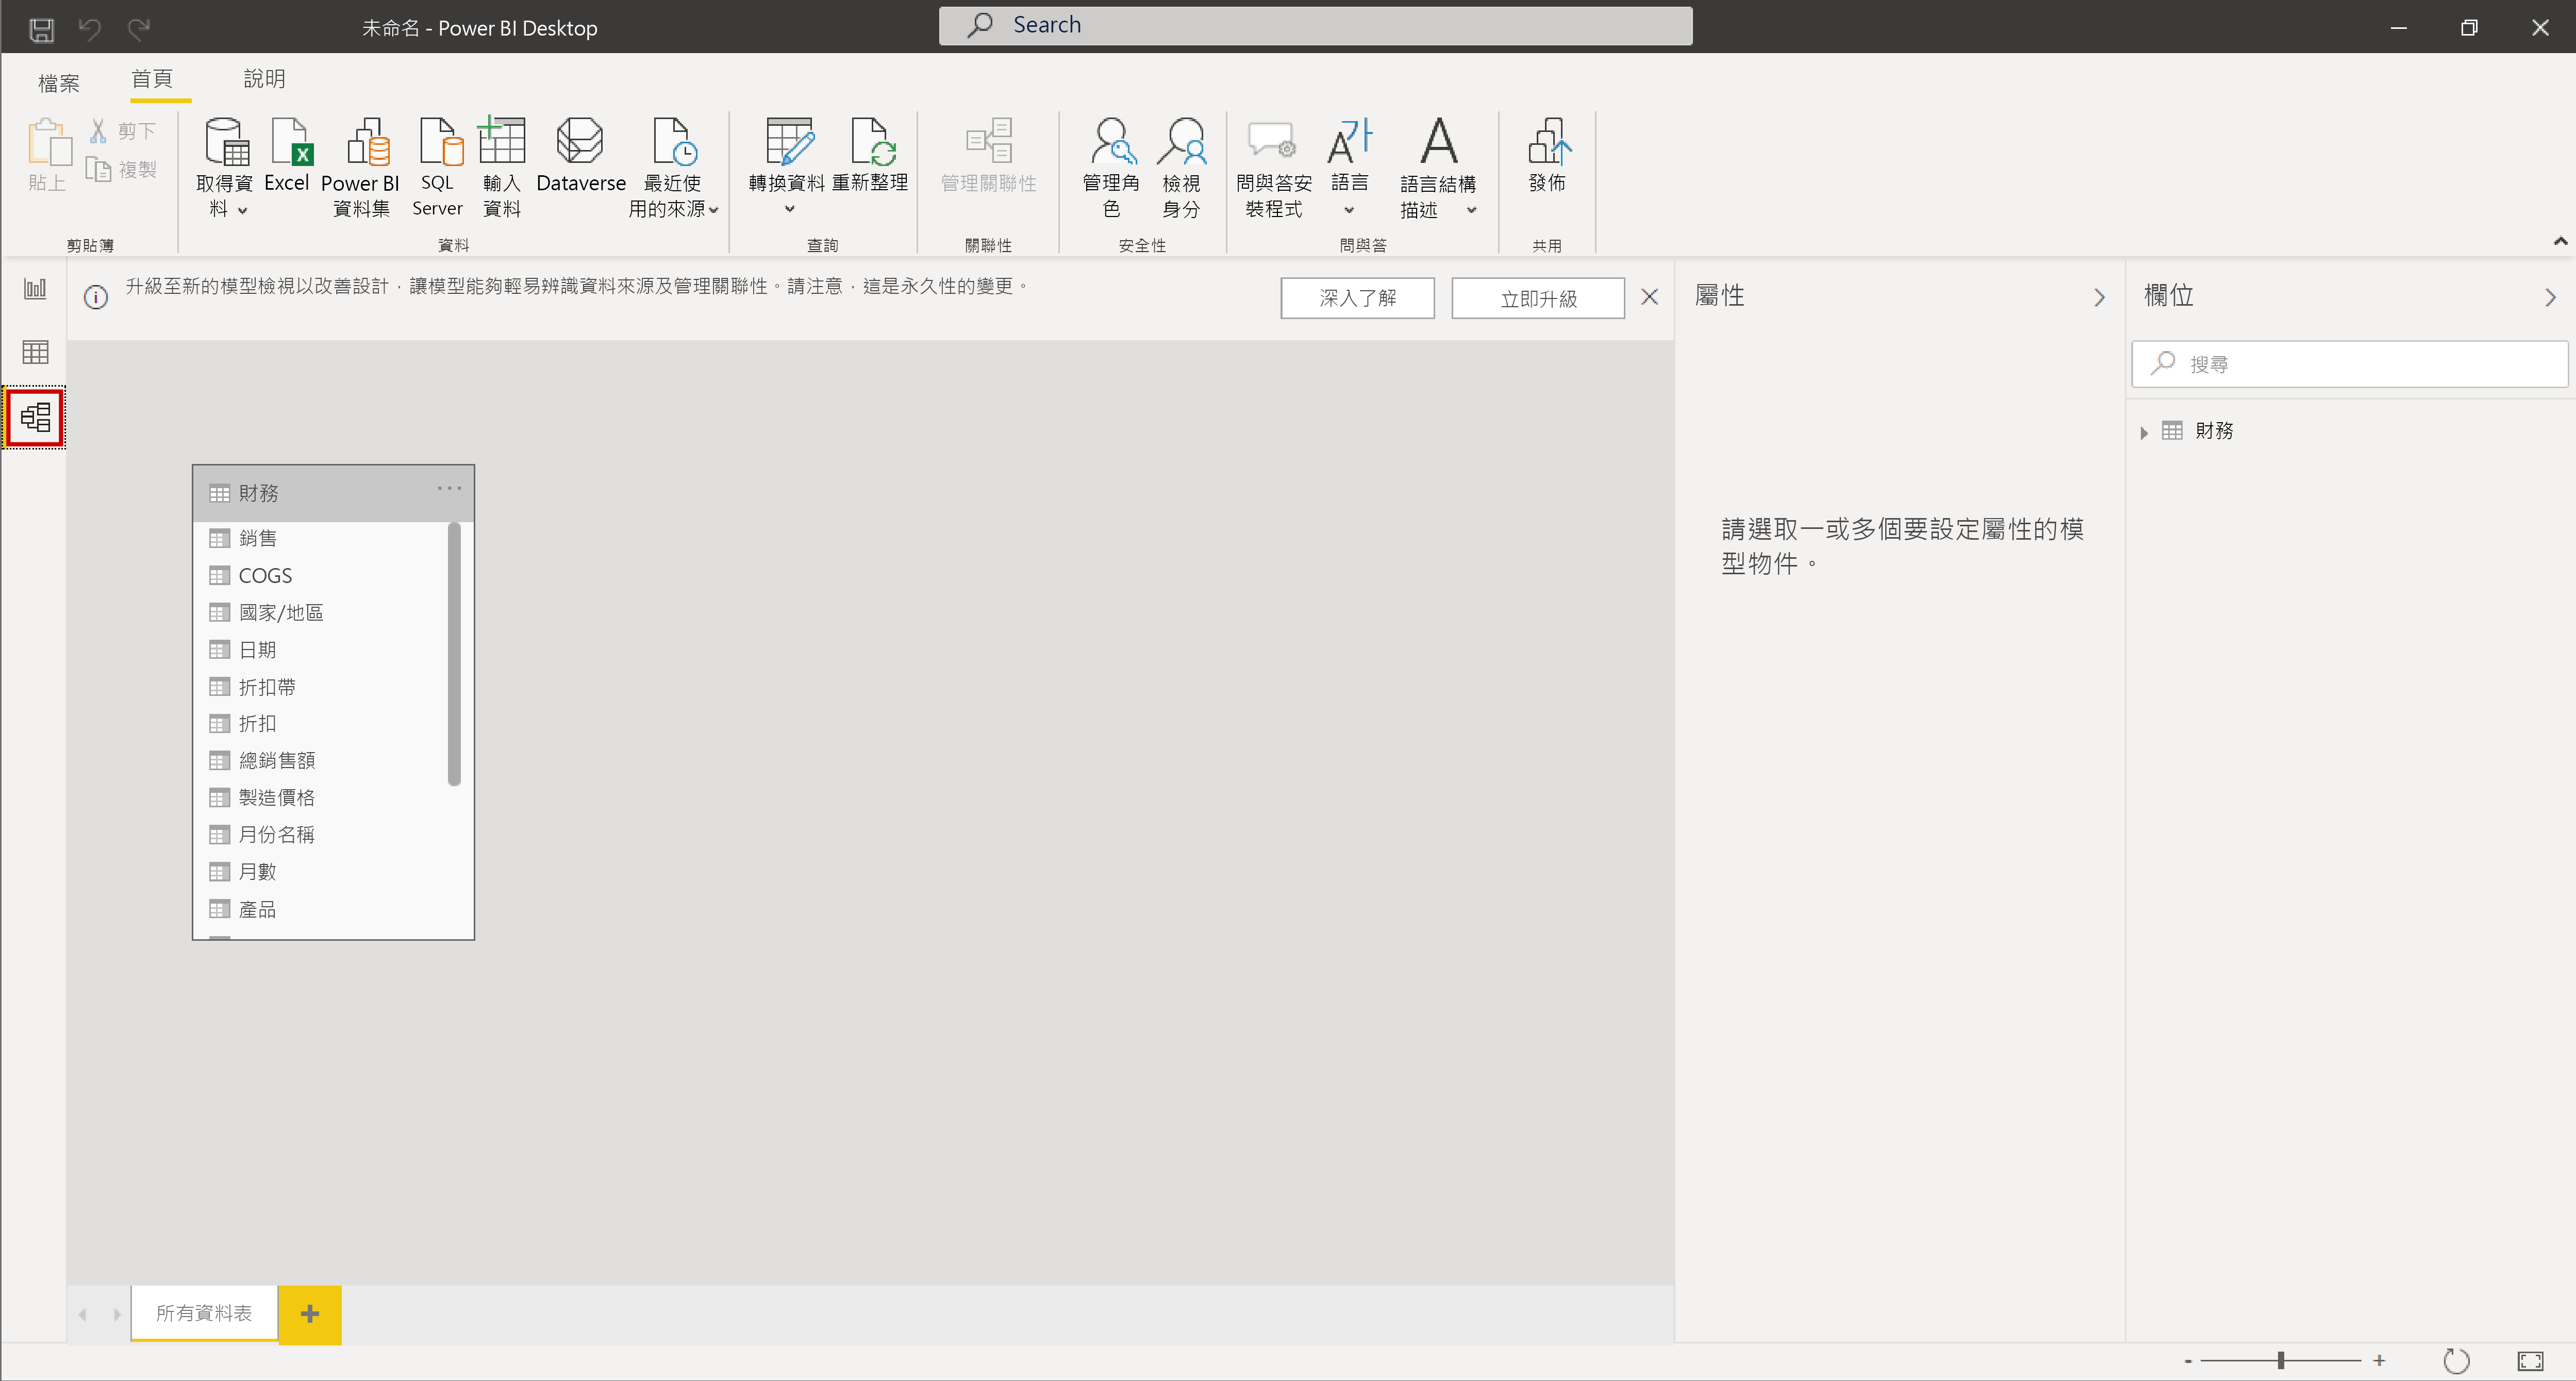Select the 說明 ribbon tab
2576x1381 pixels.
265,79
